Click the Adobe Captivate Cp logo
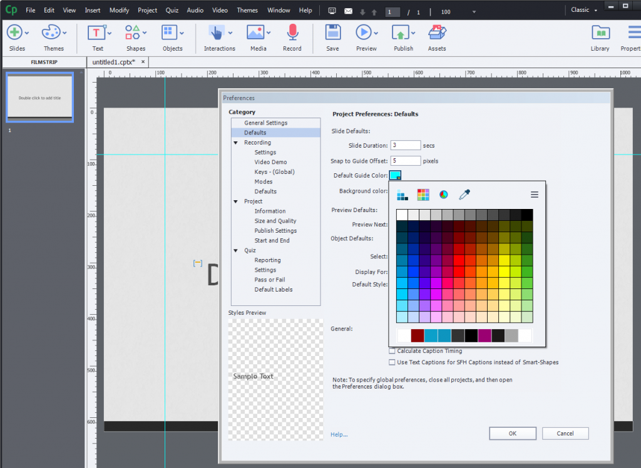641x468 pixels. [x=11, y=10]
